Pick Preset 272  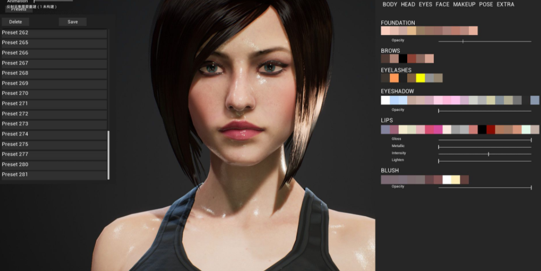click(54, 114)
